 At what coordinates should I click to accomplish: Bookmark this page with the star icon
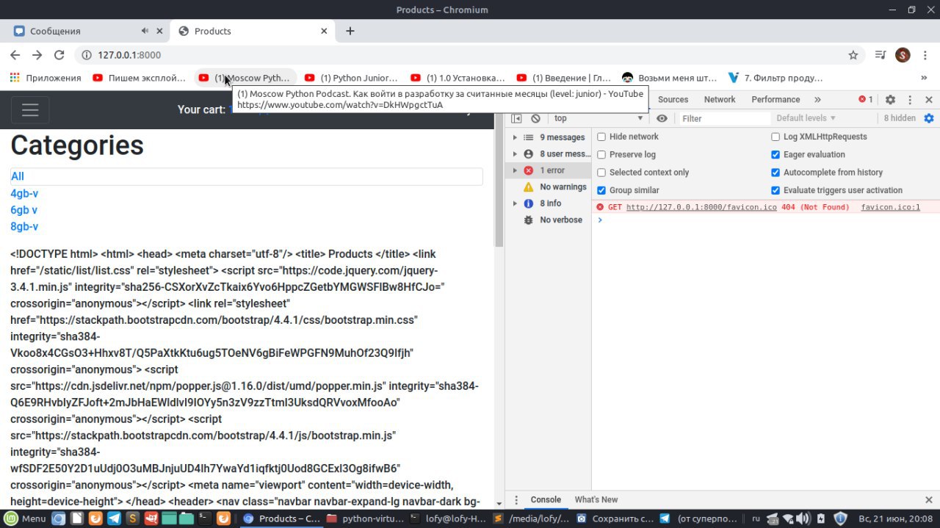click(x=853, y=55)
